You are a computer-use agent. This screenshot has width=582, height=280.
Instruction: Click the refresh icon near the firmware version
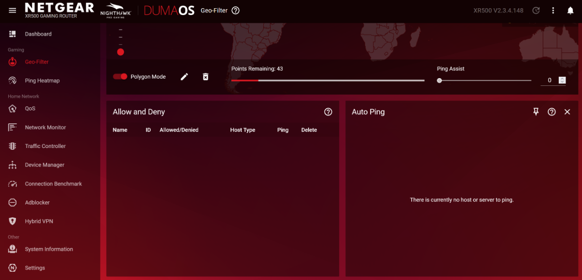pyautogui.click(x=536, y=11)
